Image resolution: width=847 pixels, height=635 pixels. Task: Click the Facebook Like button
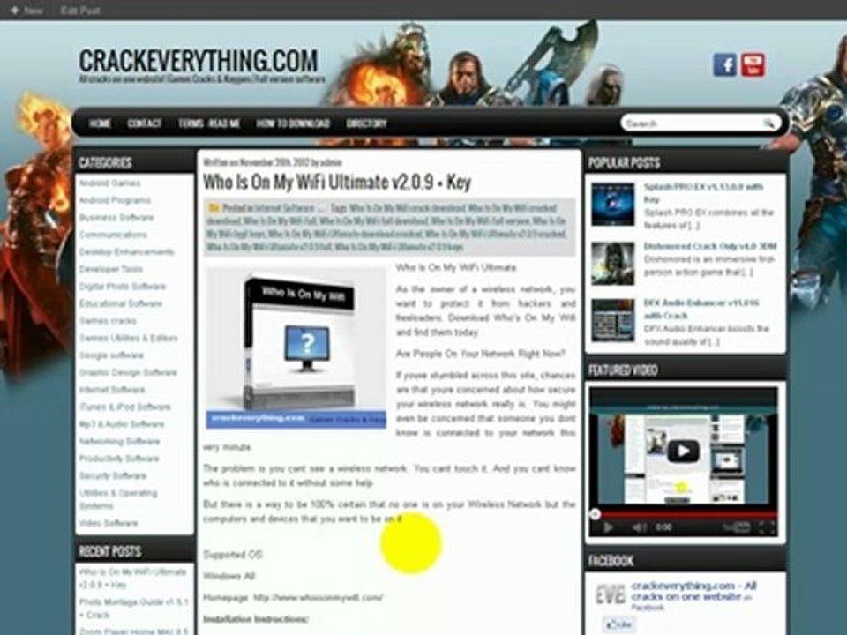pyautogui.click(x=619, y=624)
